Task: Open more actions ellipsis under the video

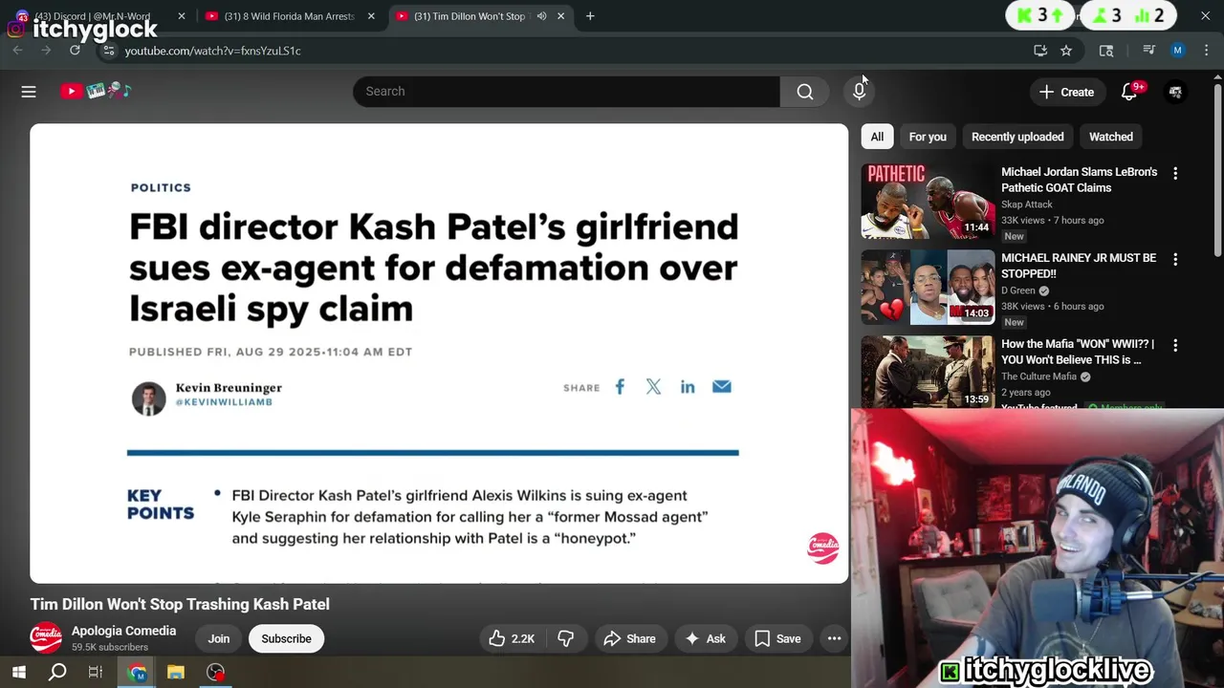Action: [834, 638]
